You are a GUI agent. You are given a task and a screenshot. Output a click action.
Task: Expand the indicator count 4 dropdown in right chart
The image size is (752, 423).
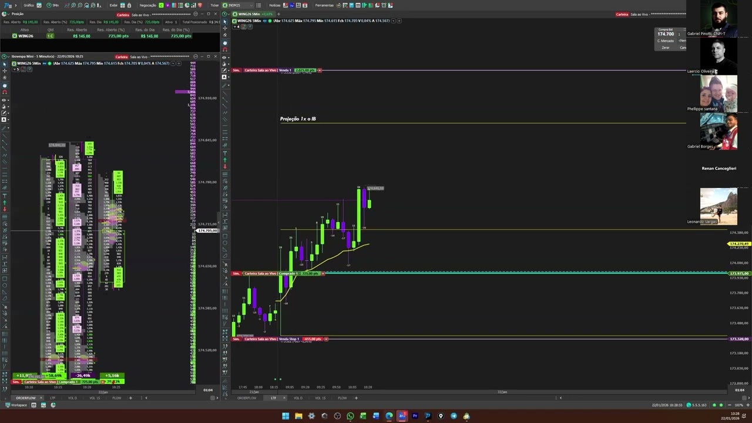click(x=237, y=26)
